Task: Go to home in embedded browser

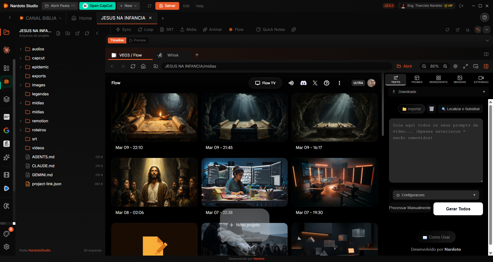Action: [143, 66]
